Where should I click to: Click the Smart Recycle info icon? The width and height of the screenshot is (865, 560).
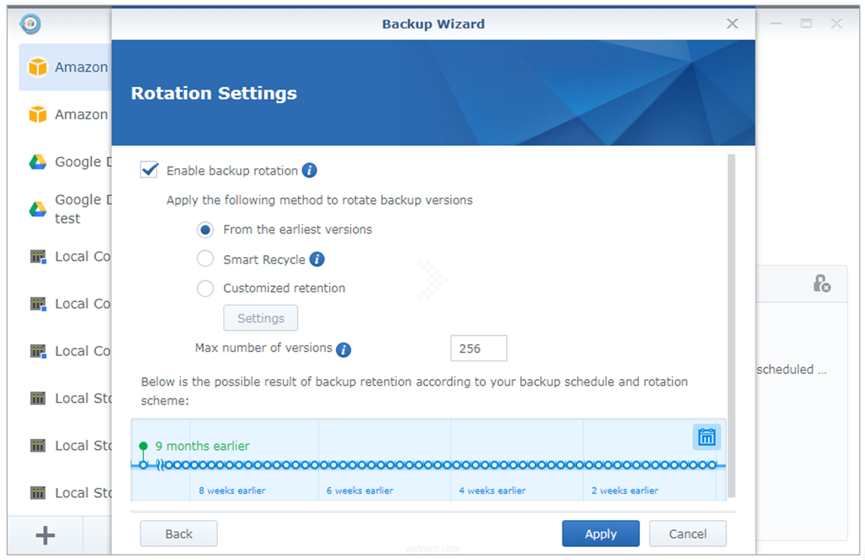tap(317, 260)
